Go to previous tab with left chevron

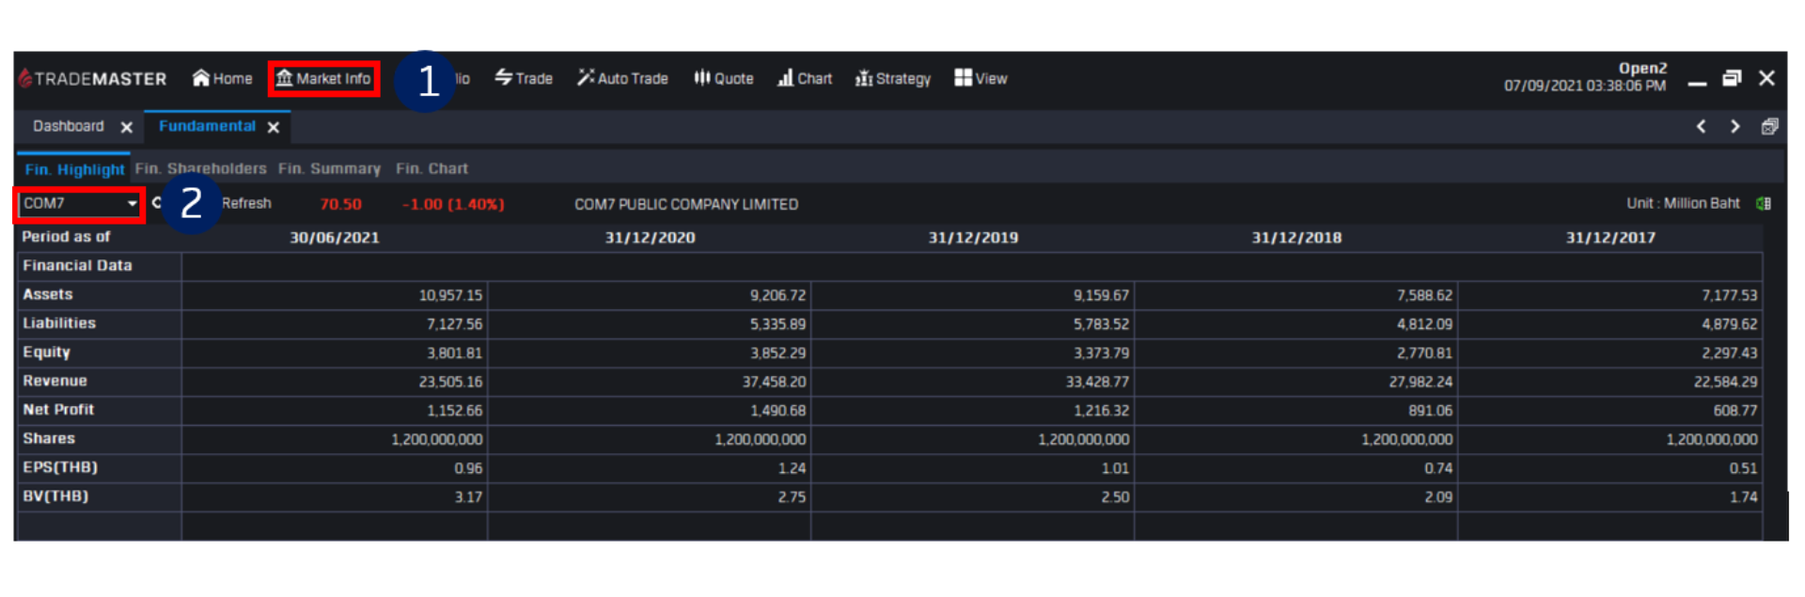click(x=1701, y=126)
